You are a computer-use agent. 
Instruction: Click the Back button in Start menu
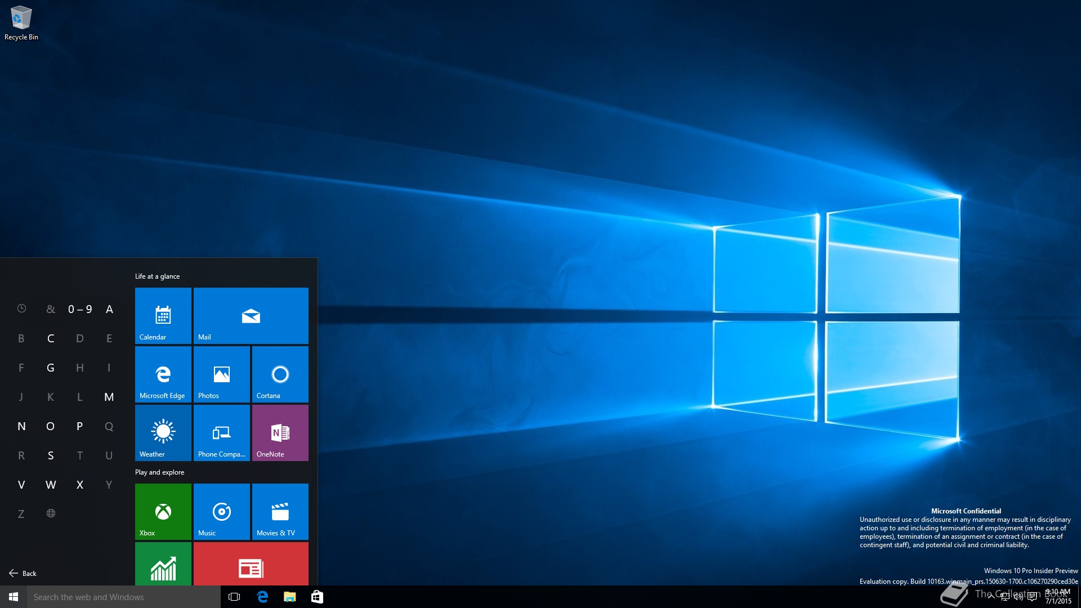click(23, 573)
